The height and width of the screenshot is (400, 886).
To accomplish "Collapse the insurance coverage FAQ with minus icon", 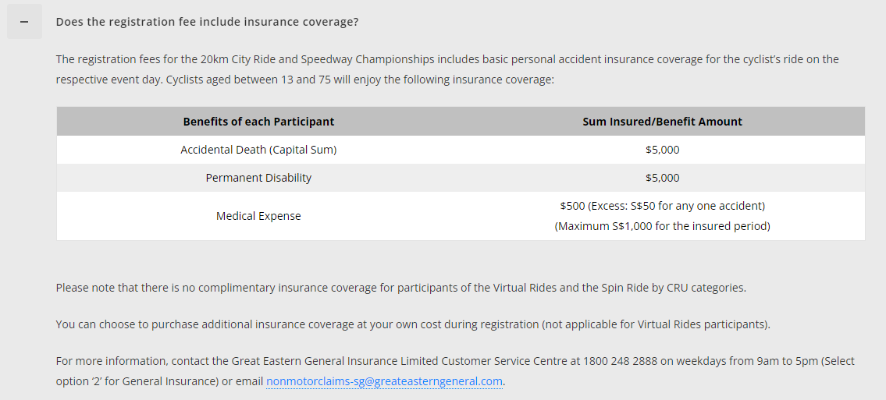I will point(24,21).
